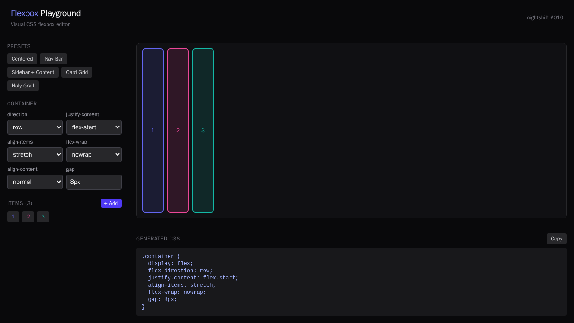Add a new flex item
Viewport: 574px width, 323px height.
111,203
